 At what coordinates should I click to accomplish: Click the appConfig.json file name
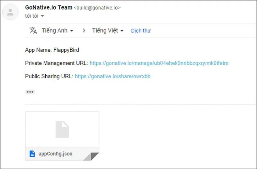pyautogui.click(x=55, y=154)
